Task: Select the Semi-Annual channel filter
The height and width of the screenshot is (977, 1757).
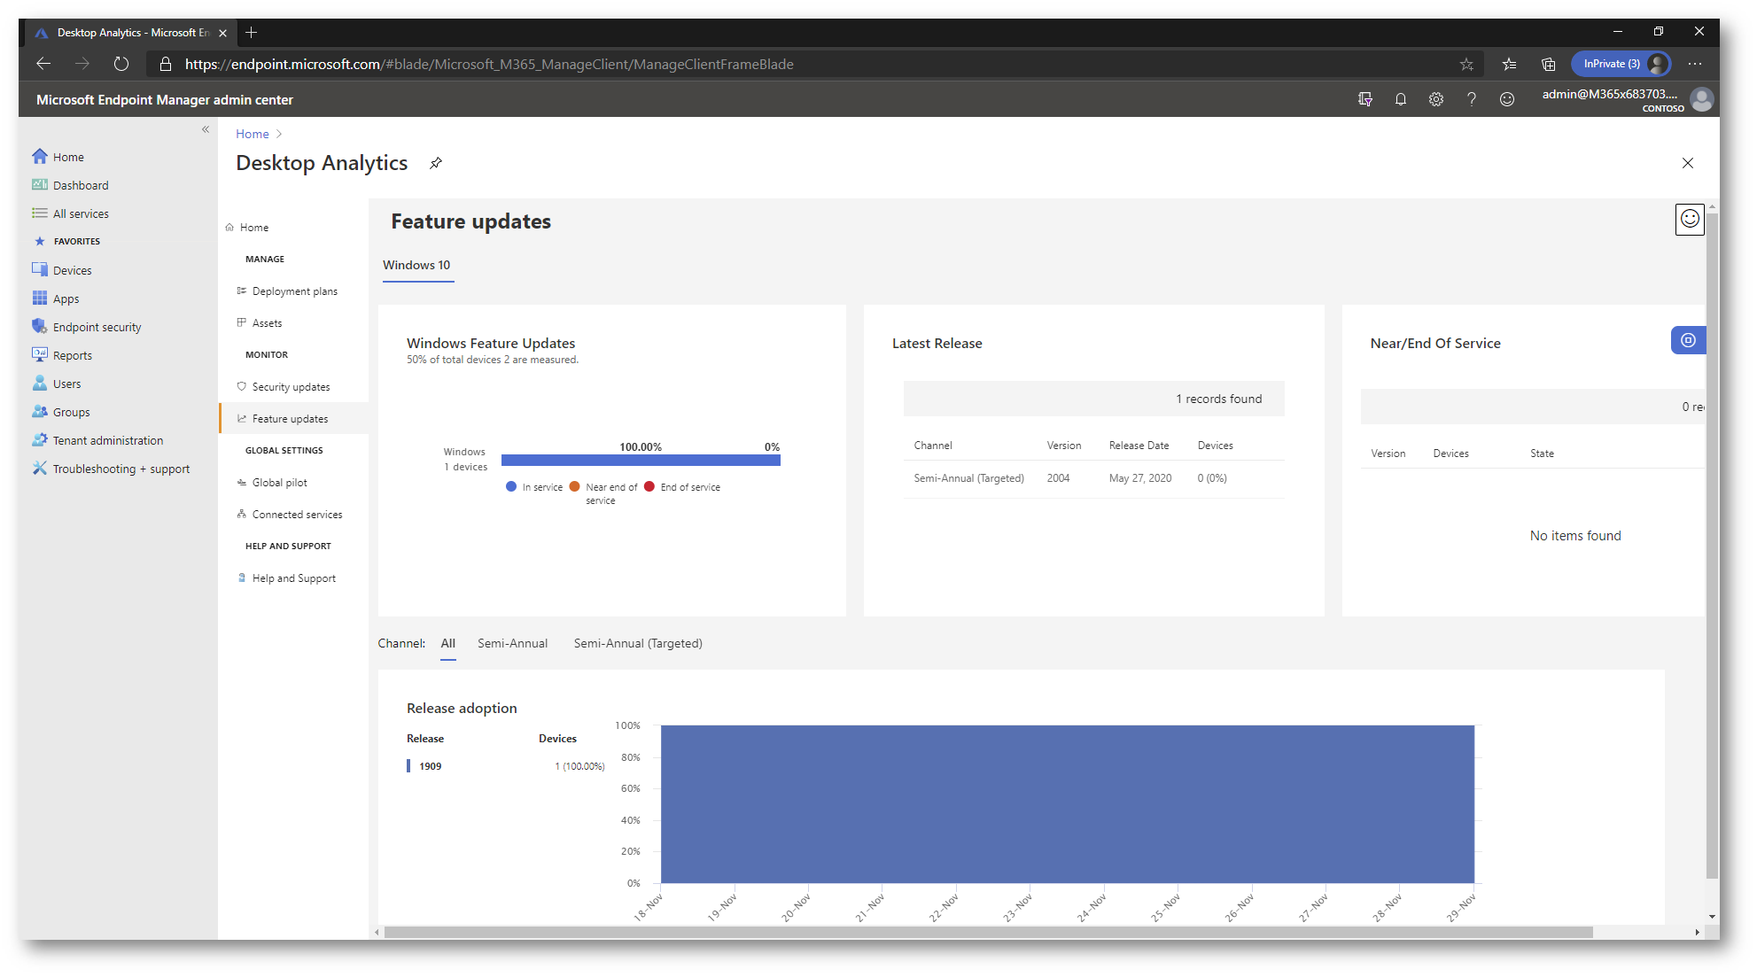Action: pos(512,643)
